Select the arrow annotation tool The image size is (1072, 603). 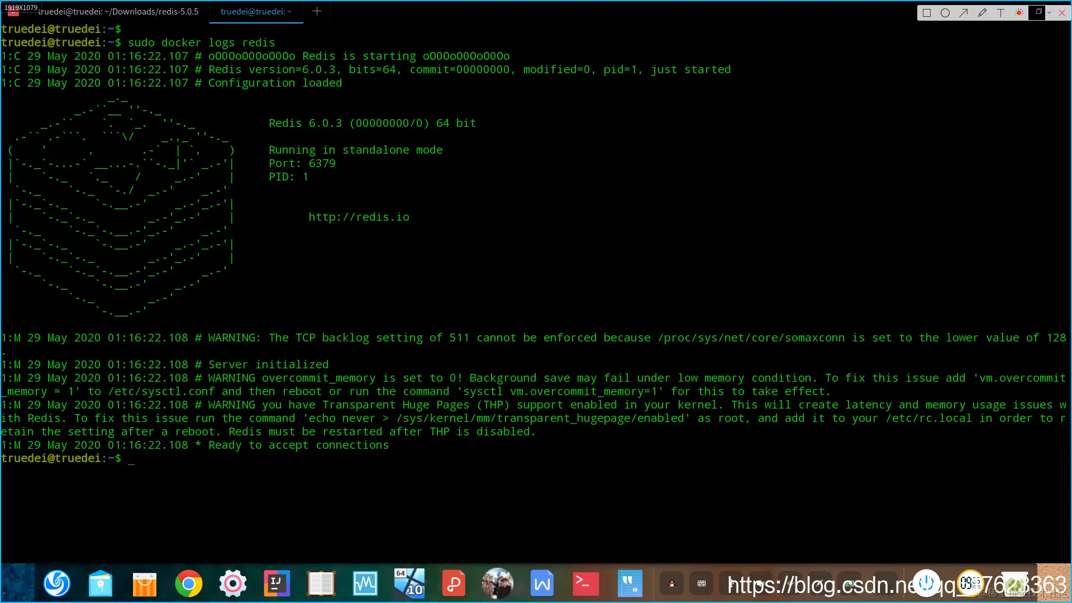point(964,13)
